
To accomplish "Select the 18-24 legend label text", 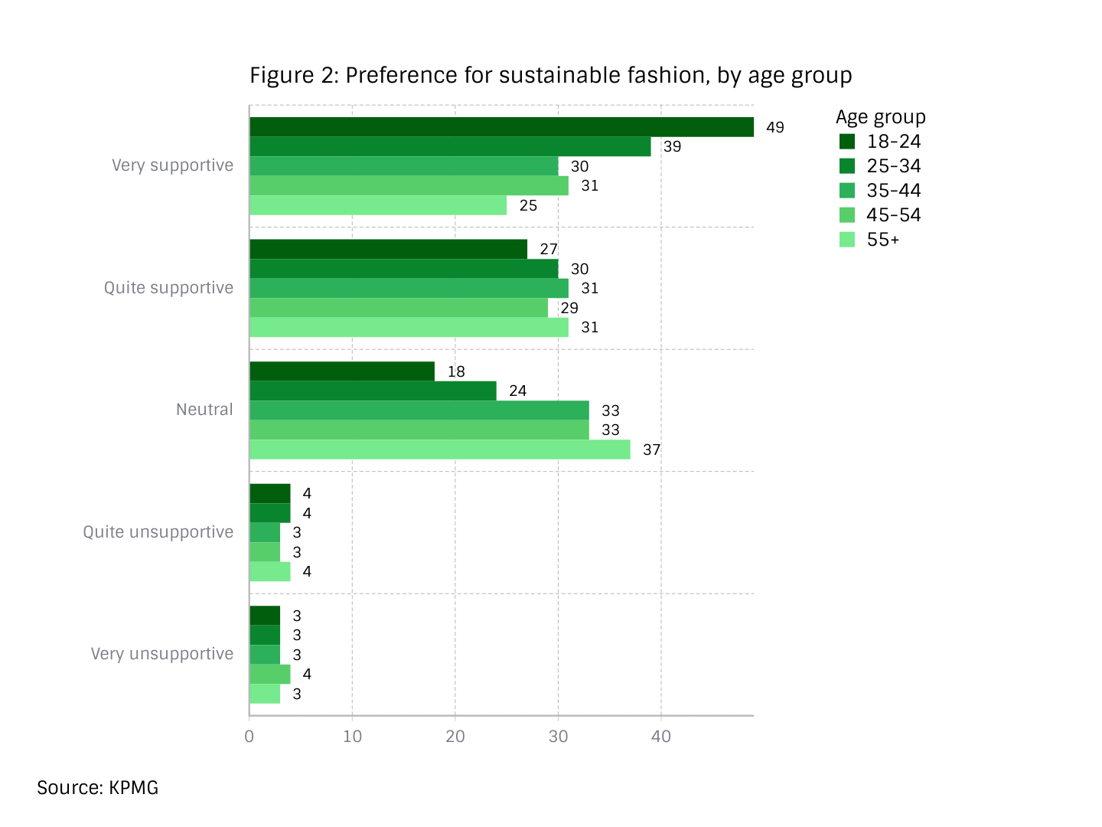I will pos(894,142).
